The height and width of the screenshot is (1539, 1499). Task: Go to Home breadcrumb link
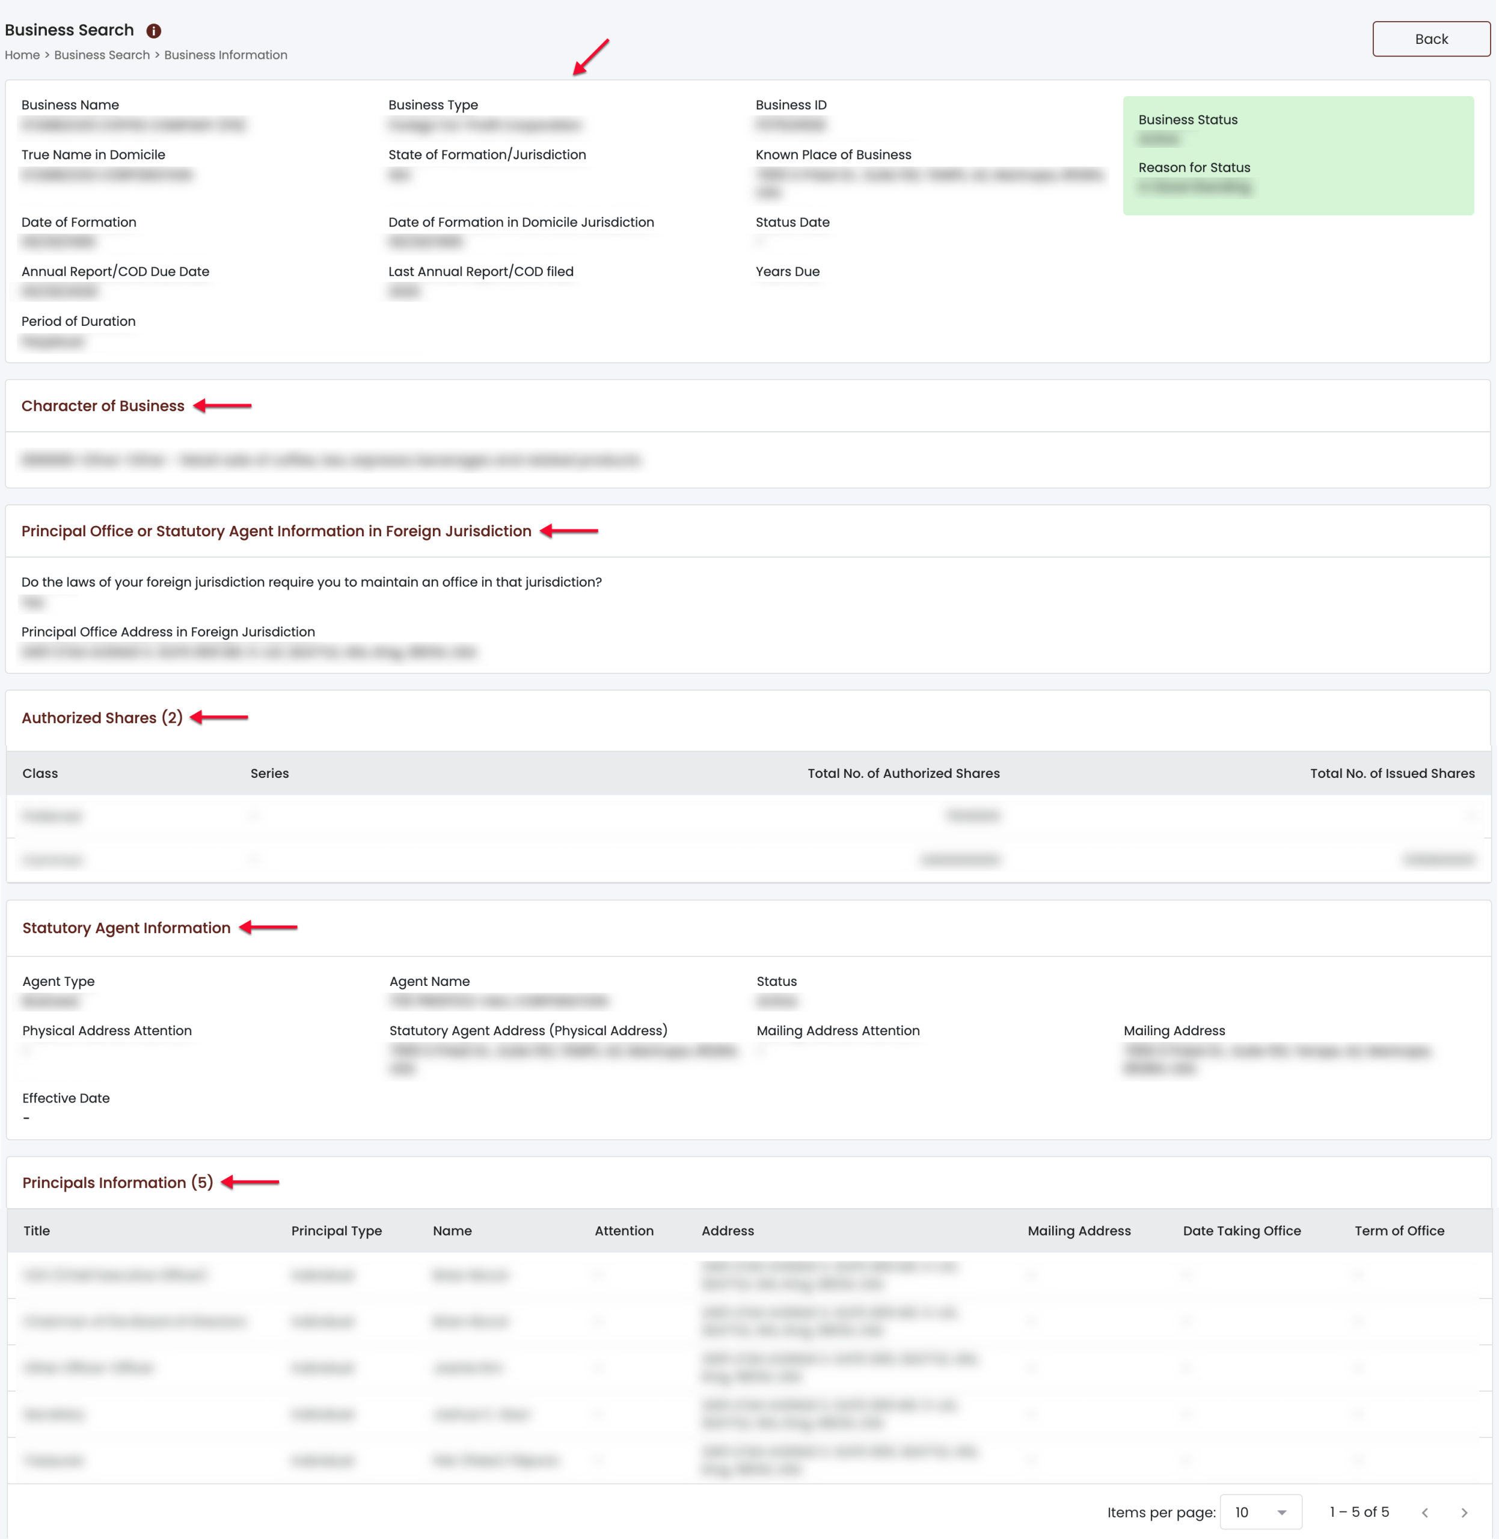pos(22,55)
